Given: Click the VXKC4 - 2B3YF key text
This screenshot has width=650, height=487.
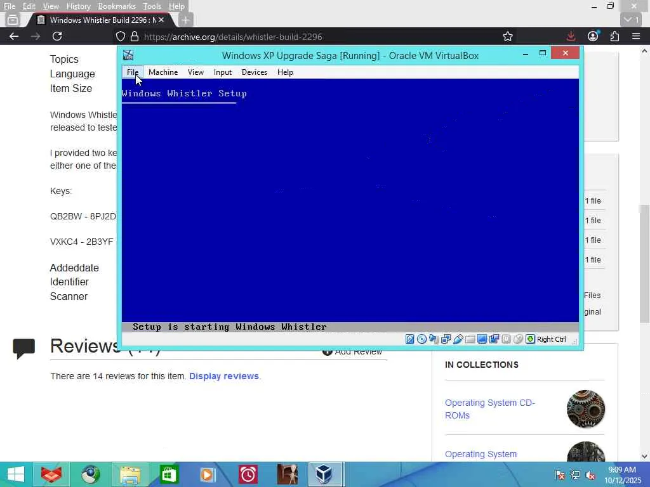Looking at the screenshot, I should 82,242.
